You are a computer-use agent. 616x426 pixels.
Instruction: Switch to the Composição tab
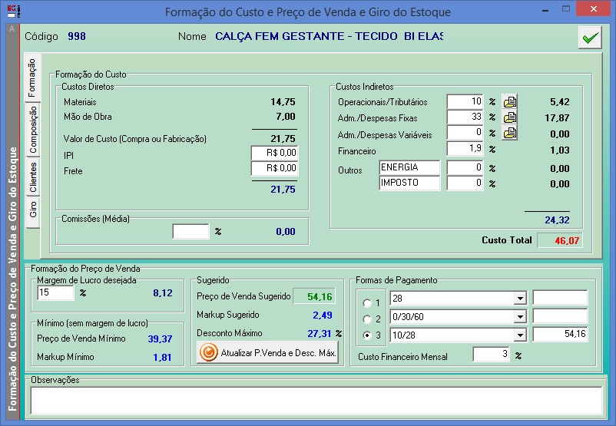click(33, 131)
